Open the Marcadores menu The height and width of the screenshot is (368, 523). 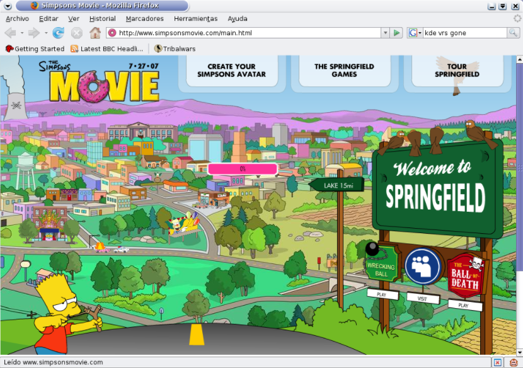click(145, 19)
